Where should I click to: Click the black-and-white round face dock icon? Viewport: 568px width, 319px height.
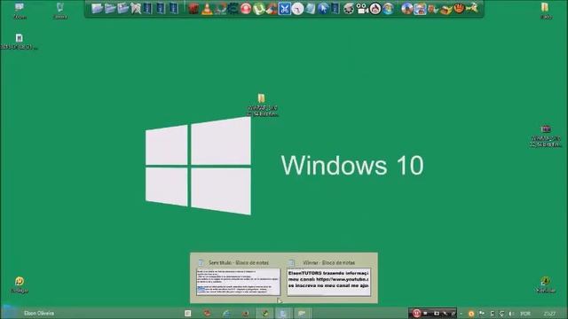[375, 9]
